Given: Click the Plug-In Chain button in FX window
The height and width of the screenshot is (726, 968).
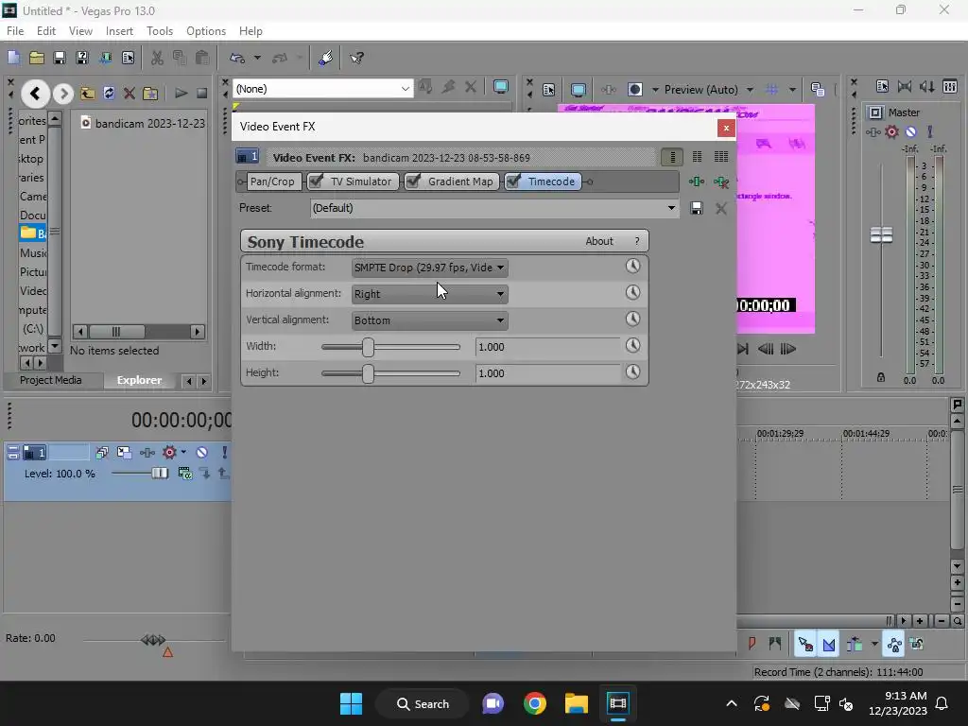Looking at the screenshot, I should click(x=697, y=181).
